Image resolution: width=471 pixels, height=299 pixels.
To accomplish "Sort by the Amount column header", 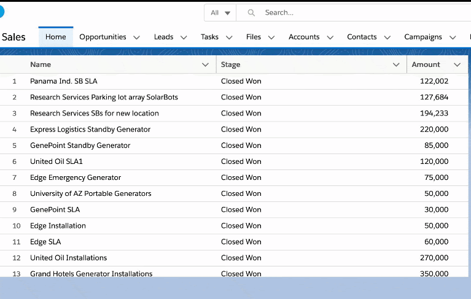I will [426, 64].
